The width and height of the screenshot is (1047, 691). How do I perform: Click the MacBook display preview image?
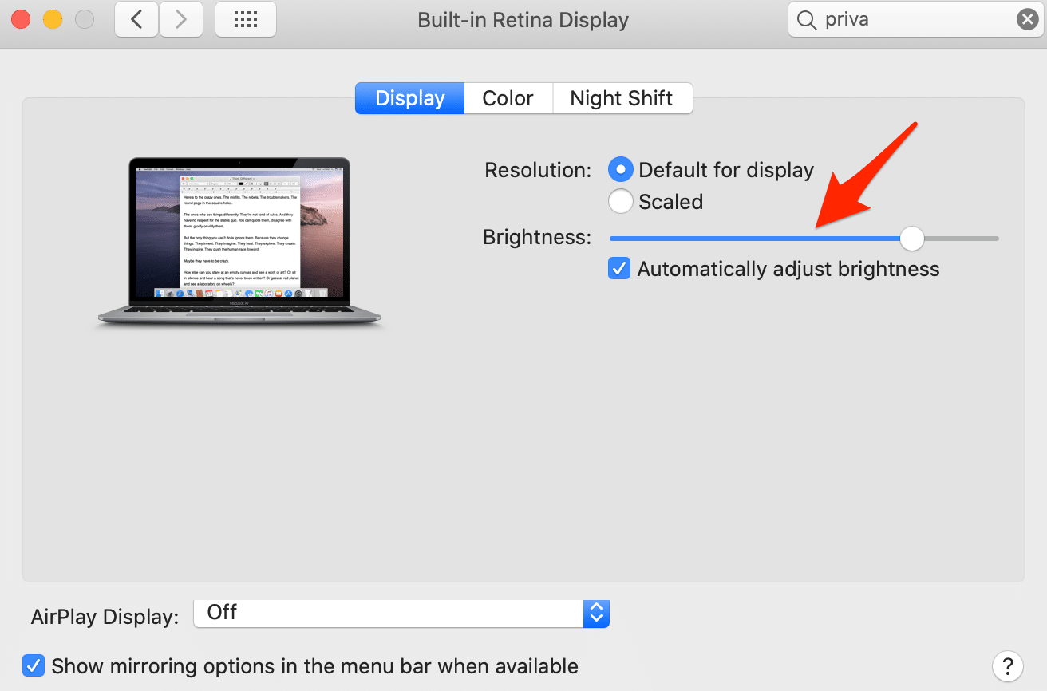(x=239, y=239)
